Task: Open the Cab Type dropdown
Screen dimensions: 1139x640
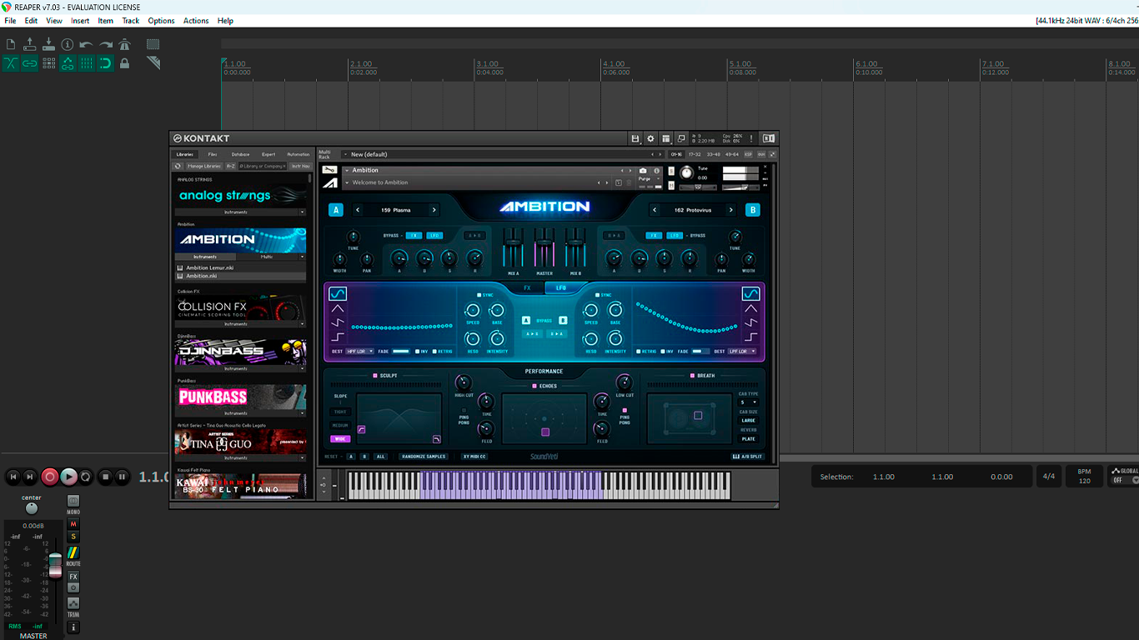Action: pos(748,402)
